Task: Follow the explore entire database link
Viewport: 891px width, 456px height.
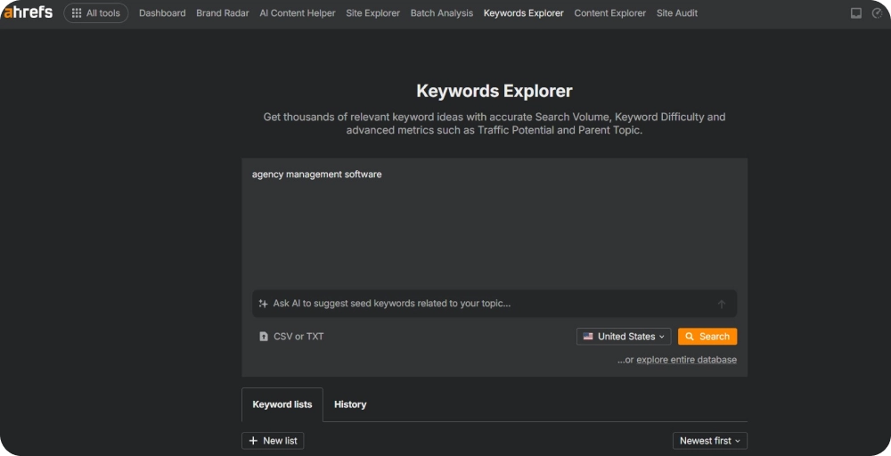Action: coord(686,360)
